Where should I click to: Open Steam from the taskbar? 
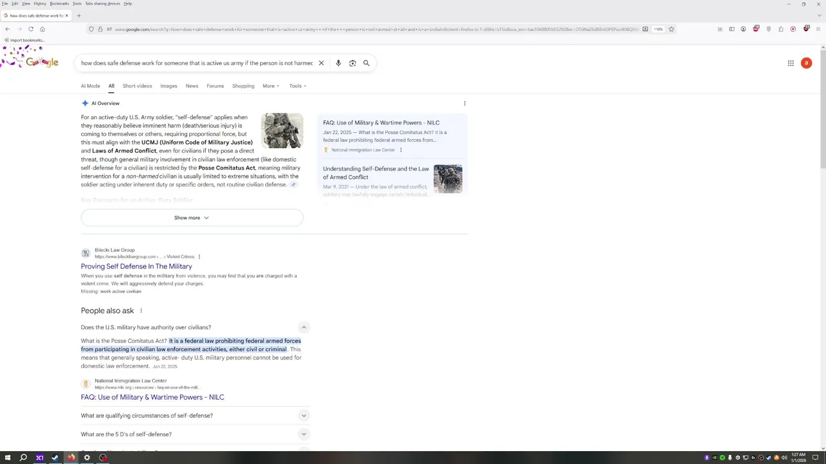tap(55, 458)
